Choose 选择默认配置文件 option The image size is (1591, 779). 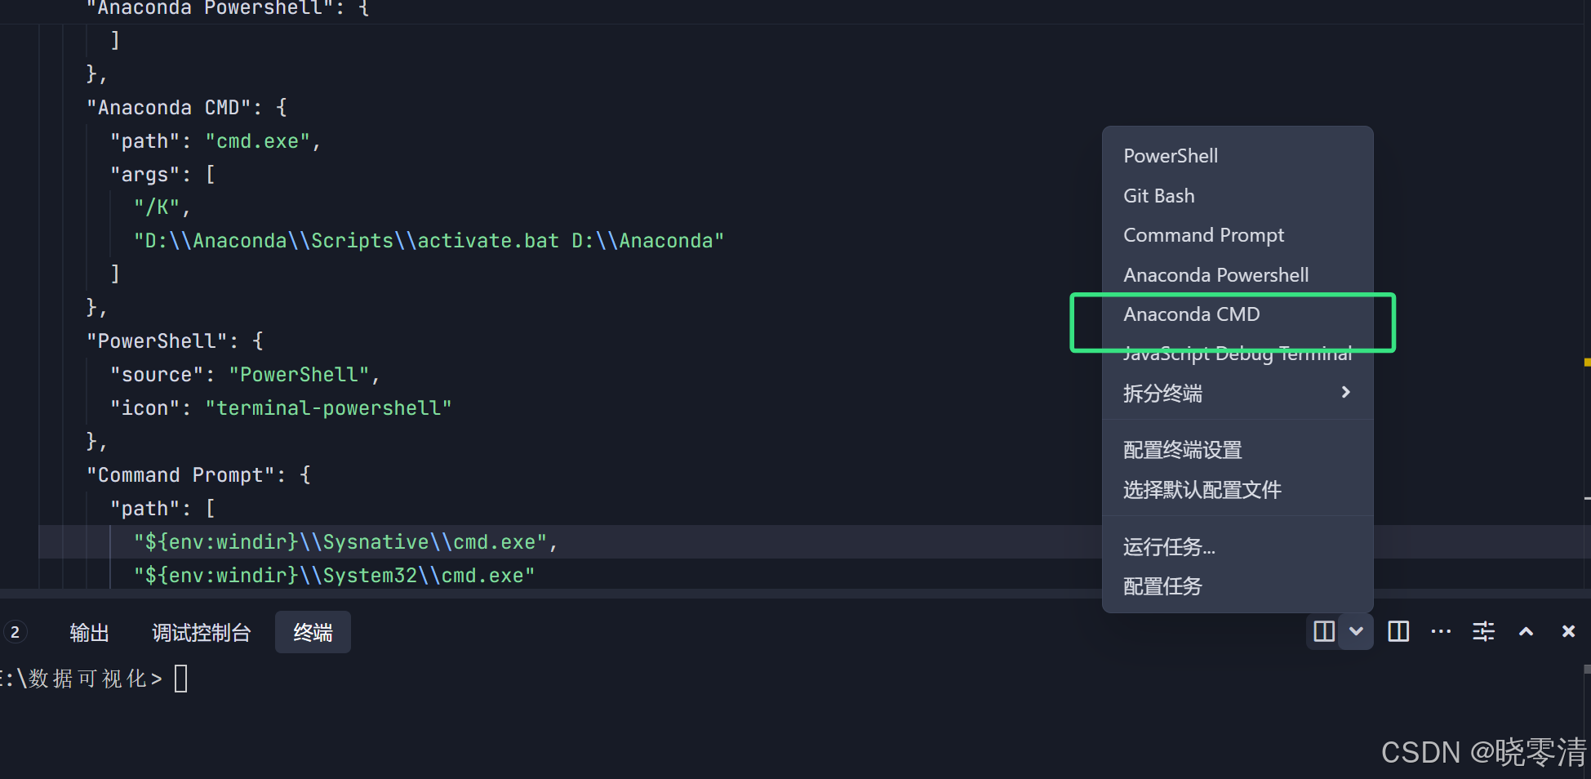(1201, 489)
